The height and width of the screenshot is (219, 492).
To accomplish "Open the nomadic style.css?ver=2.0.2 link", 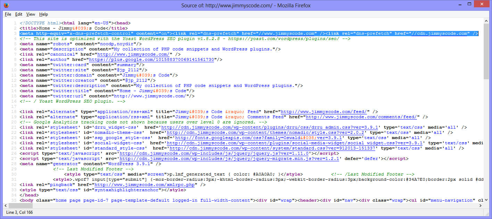I will (265, 132).
